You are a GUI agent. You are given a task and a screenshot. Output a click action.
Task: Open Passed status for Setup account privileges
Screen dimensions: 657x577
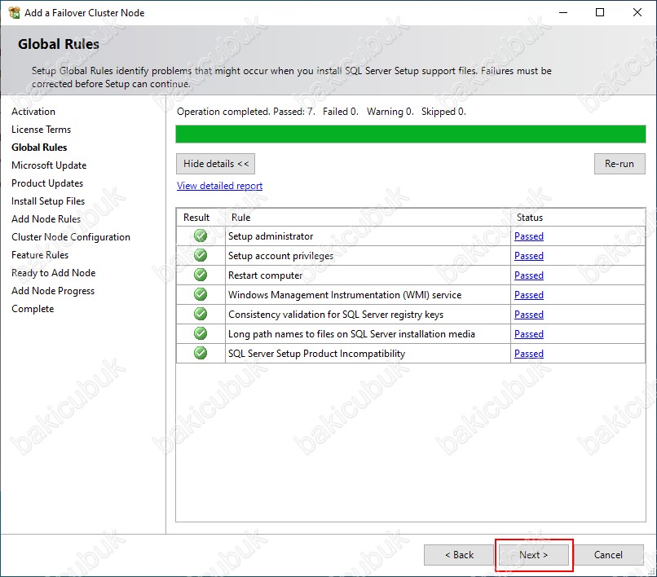click(x=529, y=256)
